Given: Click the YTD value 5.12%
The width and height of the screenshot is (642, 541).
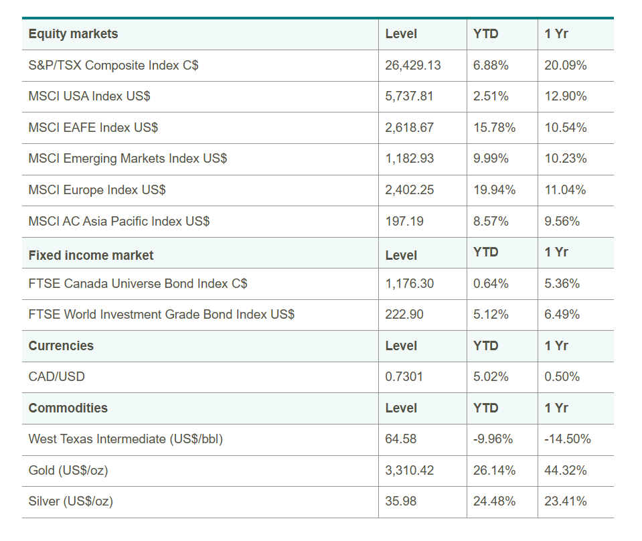Looking at the screenshot, I should pos(491,315).
